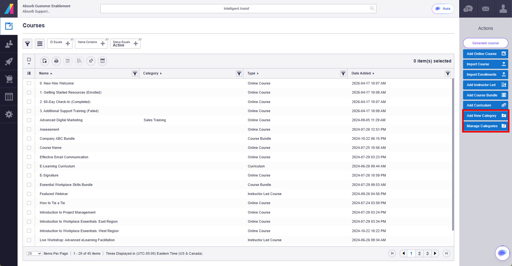
Task: Check the box for Advanced Digital Marketing
Action: pos(29,120)
